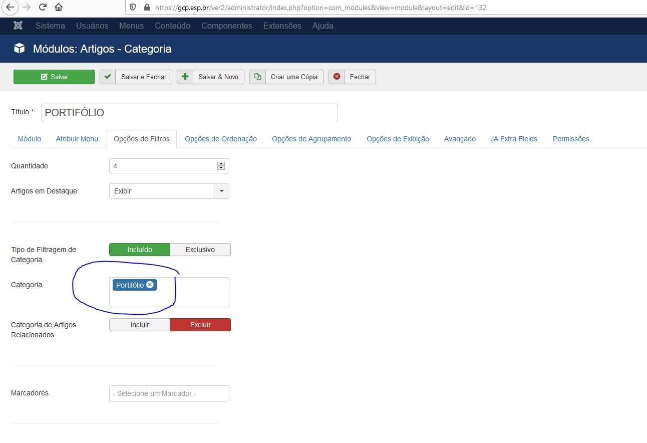Image resolution: width=647 pixels, height=443 pixels.
Task: Click the Título text field
Action: click(x=189, y=112)
